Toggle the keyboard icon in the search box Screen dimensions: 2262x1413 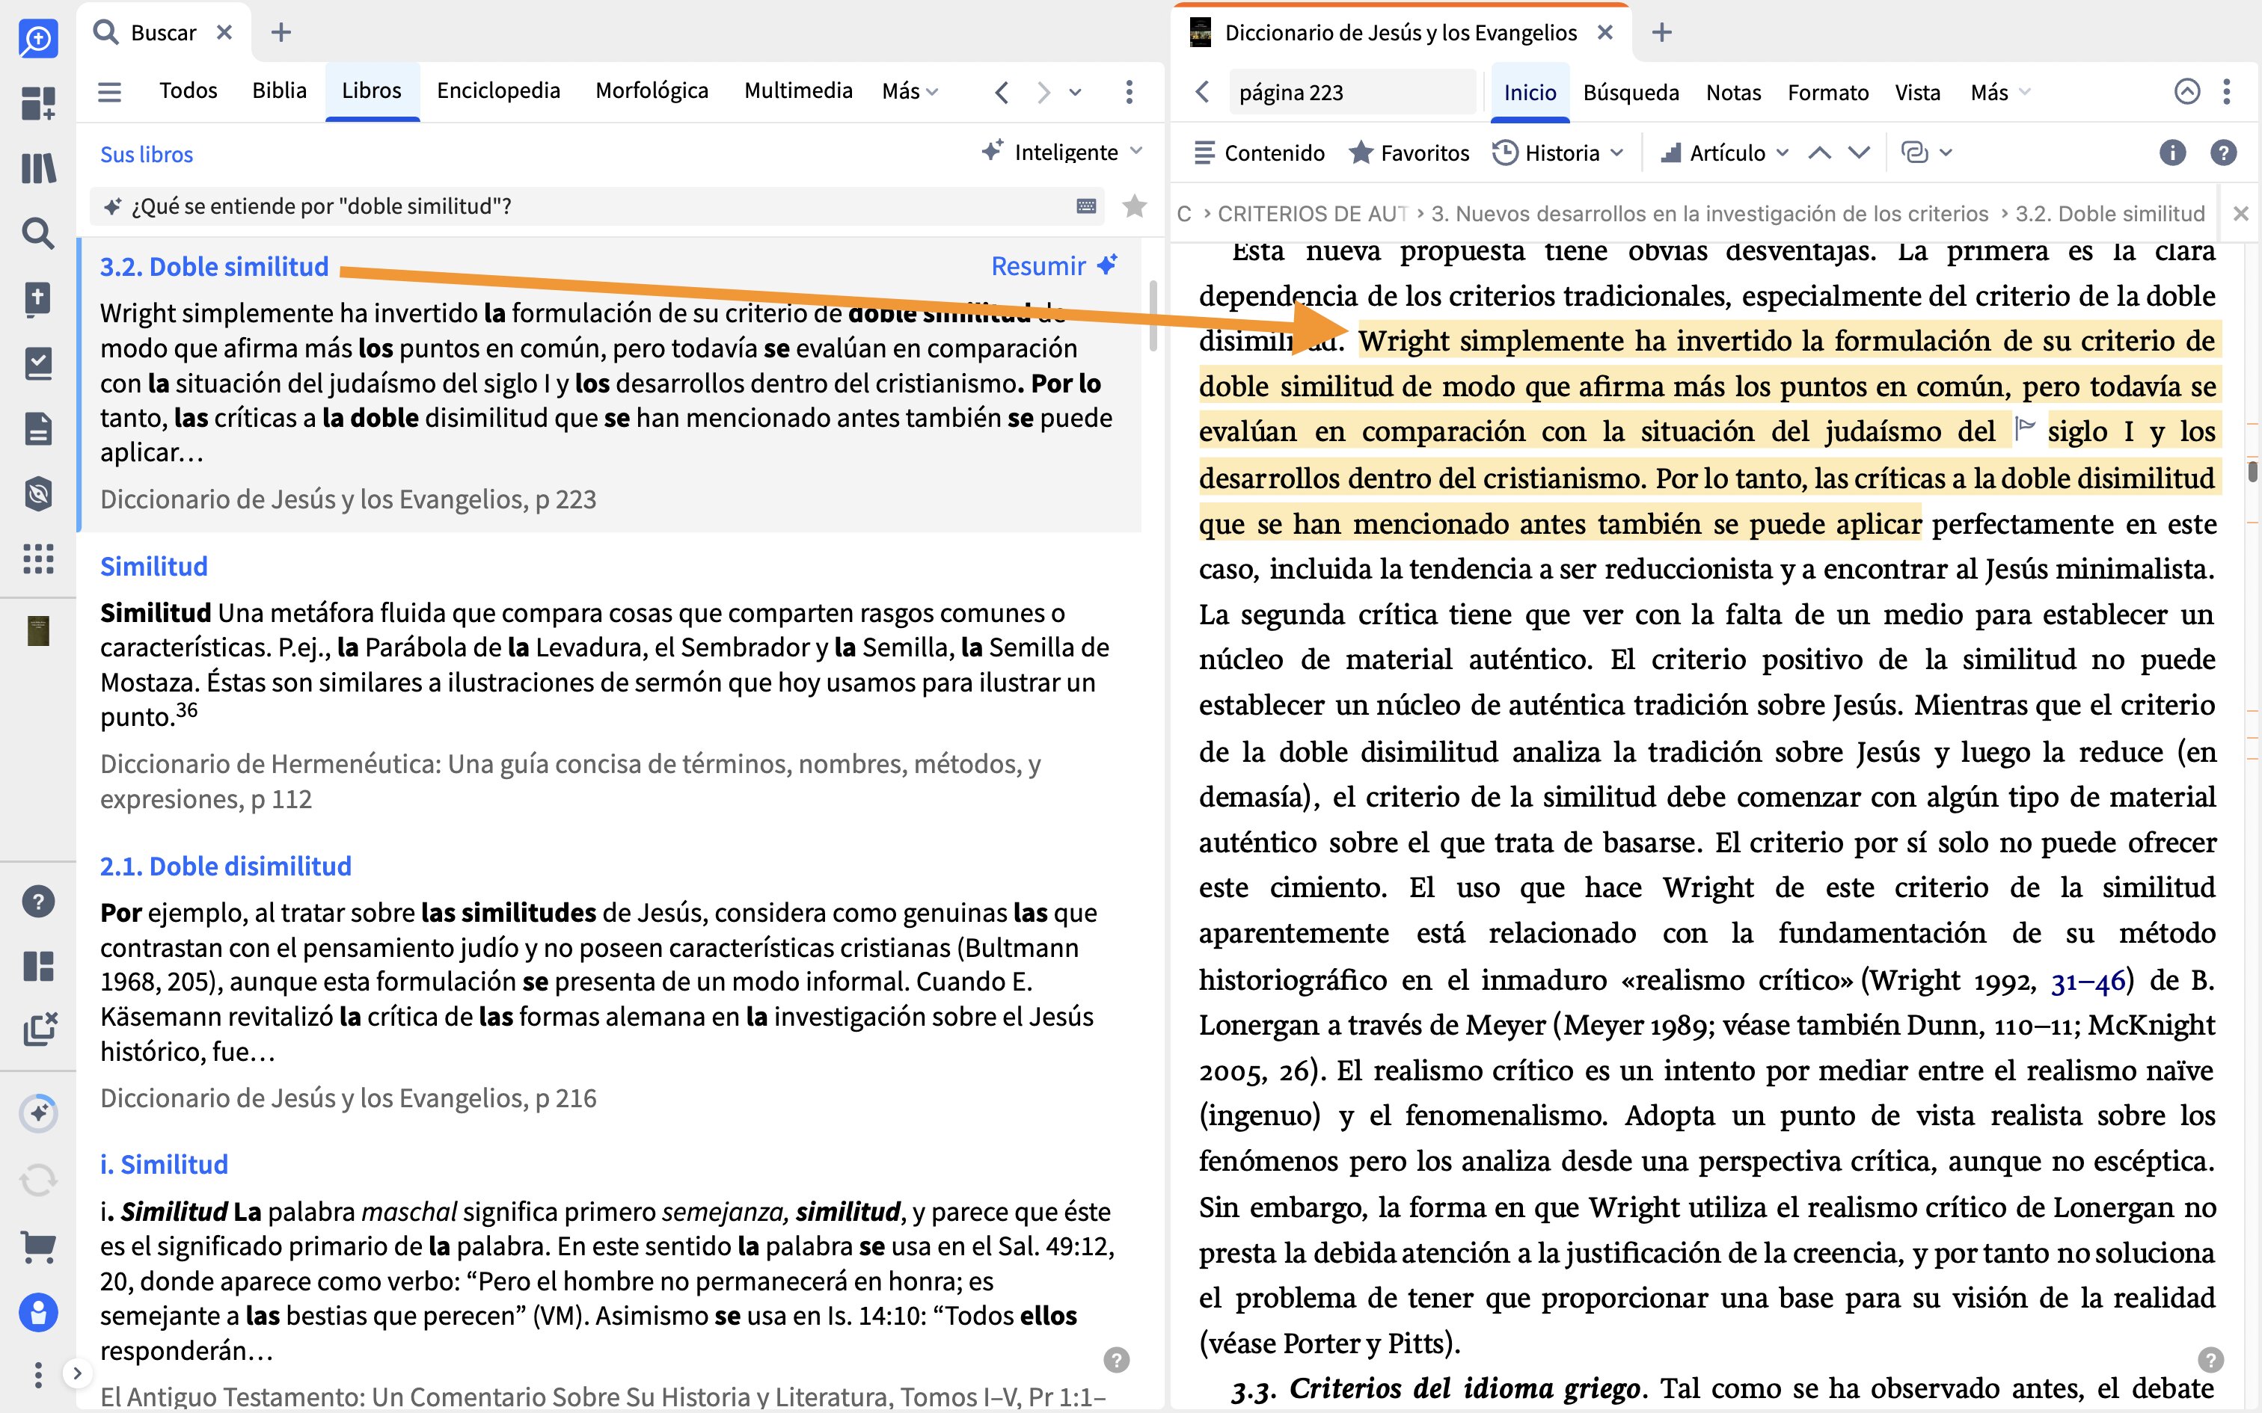coord(1086,206)
